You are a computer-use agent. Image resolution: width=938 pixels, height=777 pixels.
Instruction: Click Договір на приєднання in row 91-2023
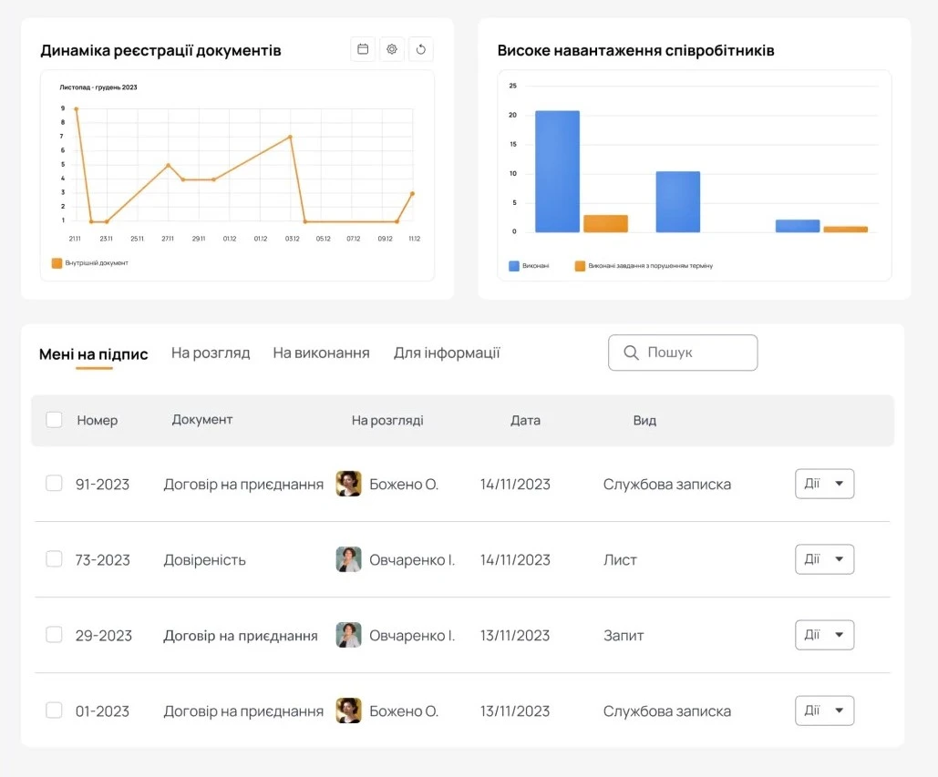(x=243, y=484)
